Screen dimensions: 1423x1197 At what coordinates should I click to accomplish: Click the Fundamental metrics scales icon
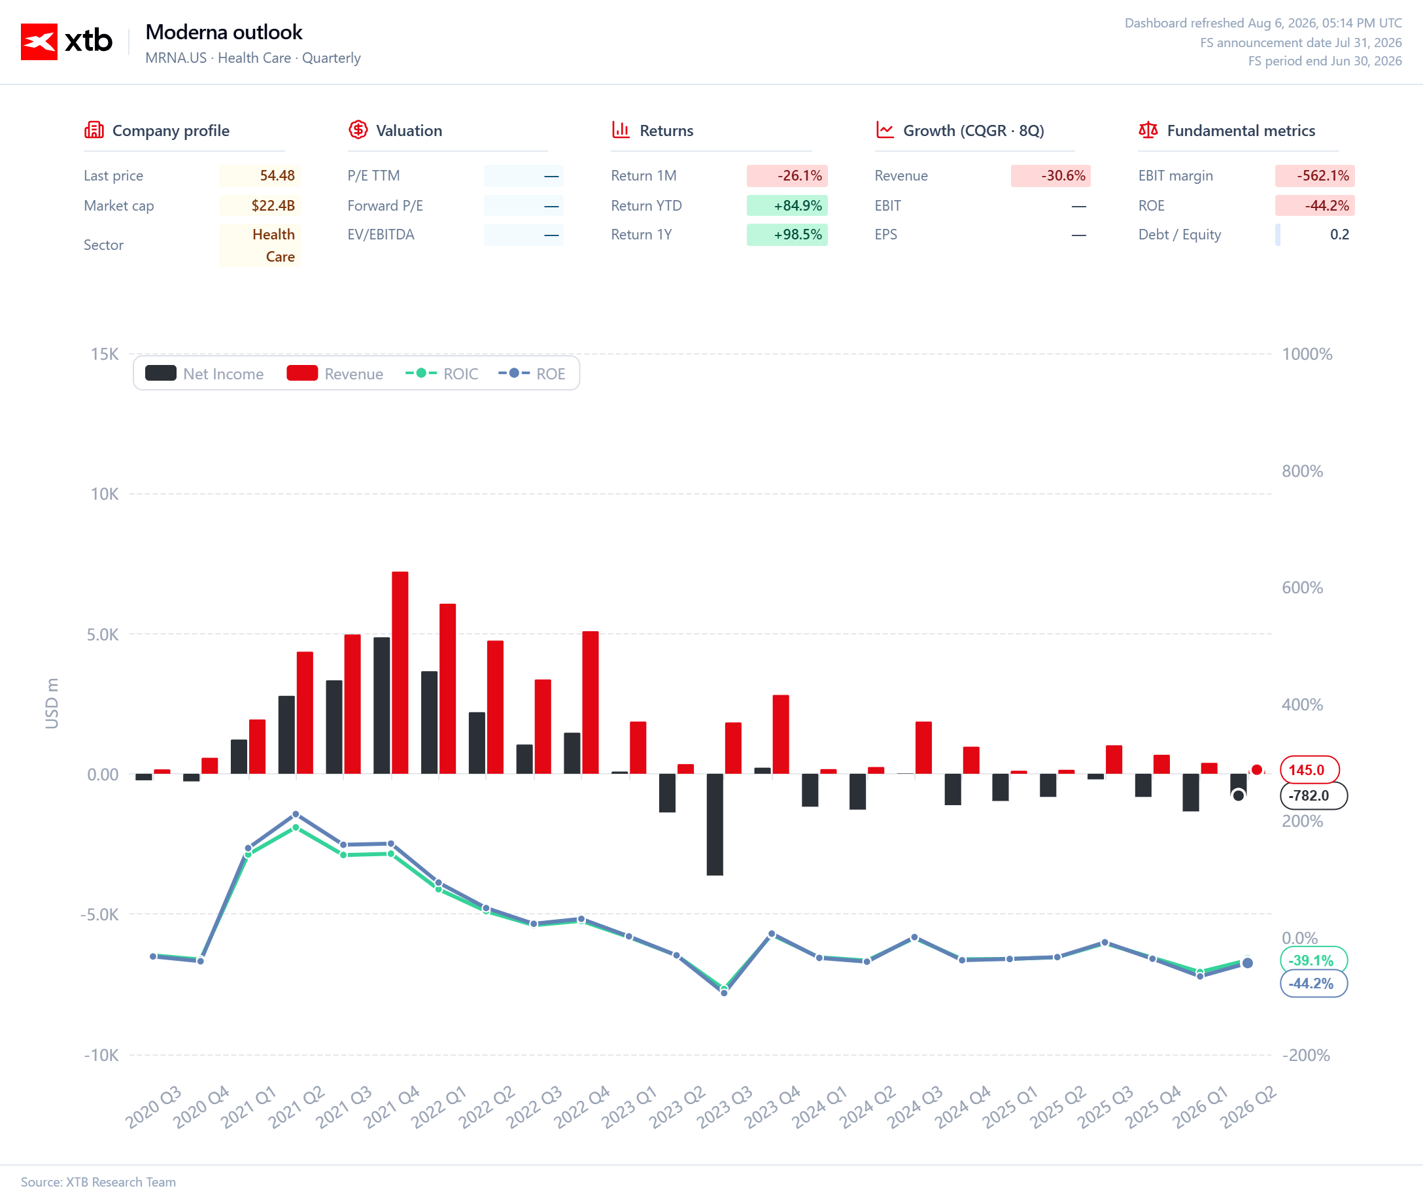click(x=1148, y=130)
